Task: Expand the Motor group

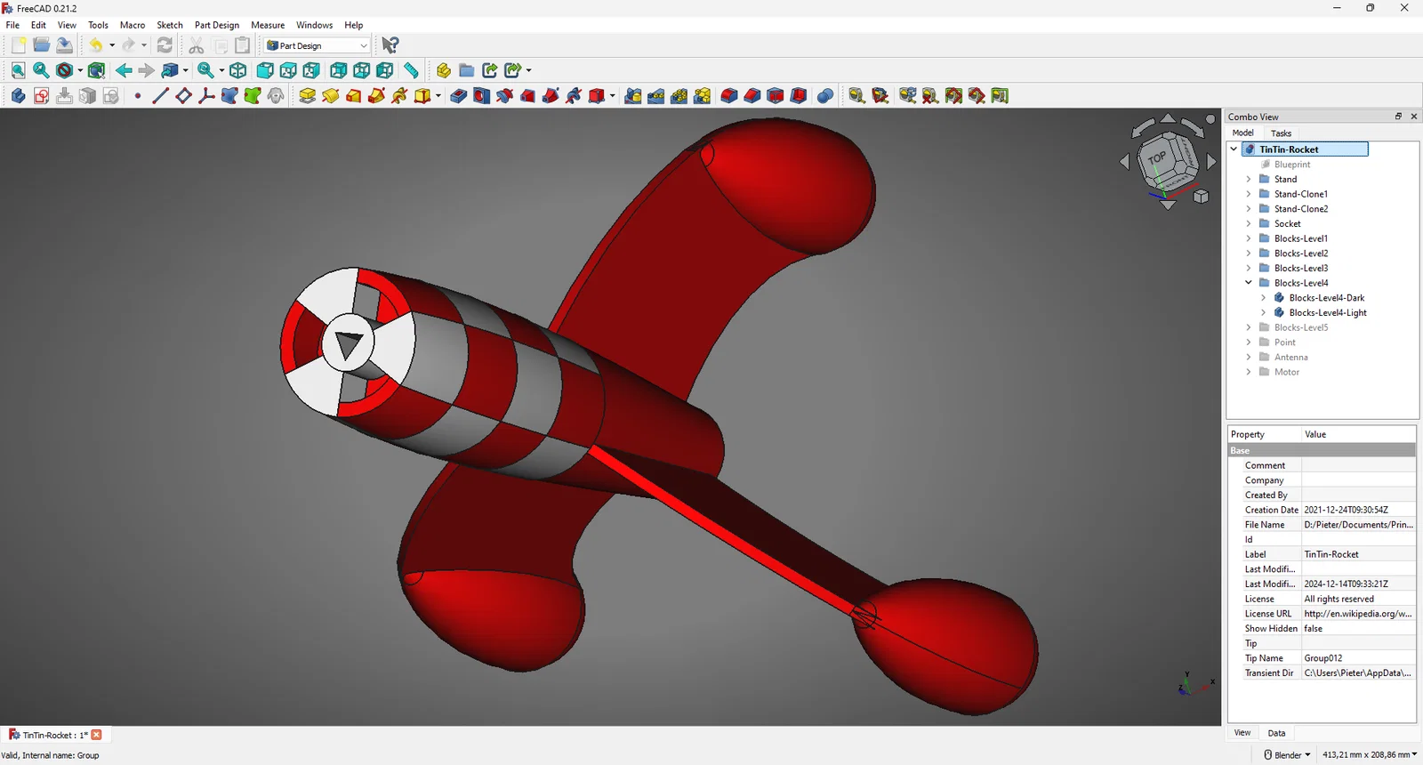Action: tap(1249, 372)
